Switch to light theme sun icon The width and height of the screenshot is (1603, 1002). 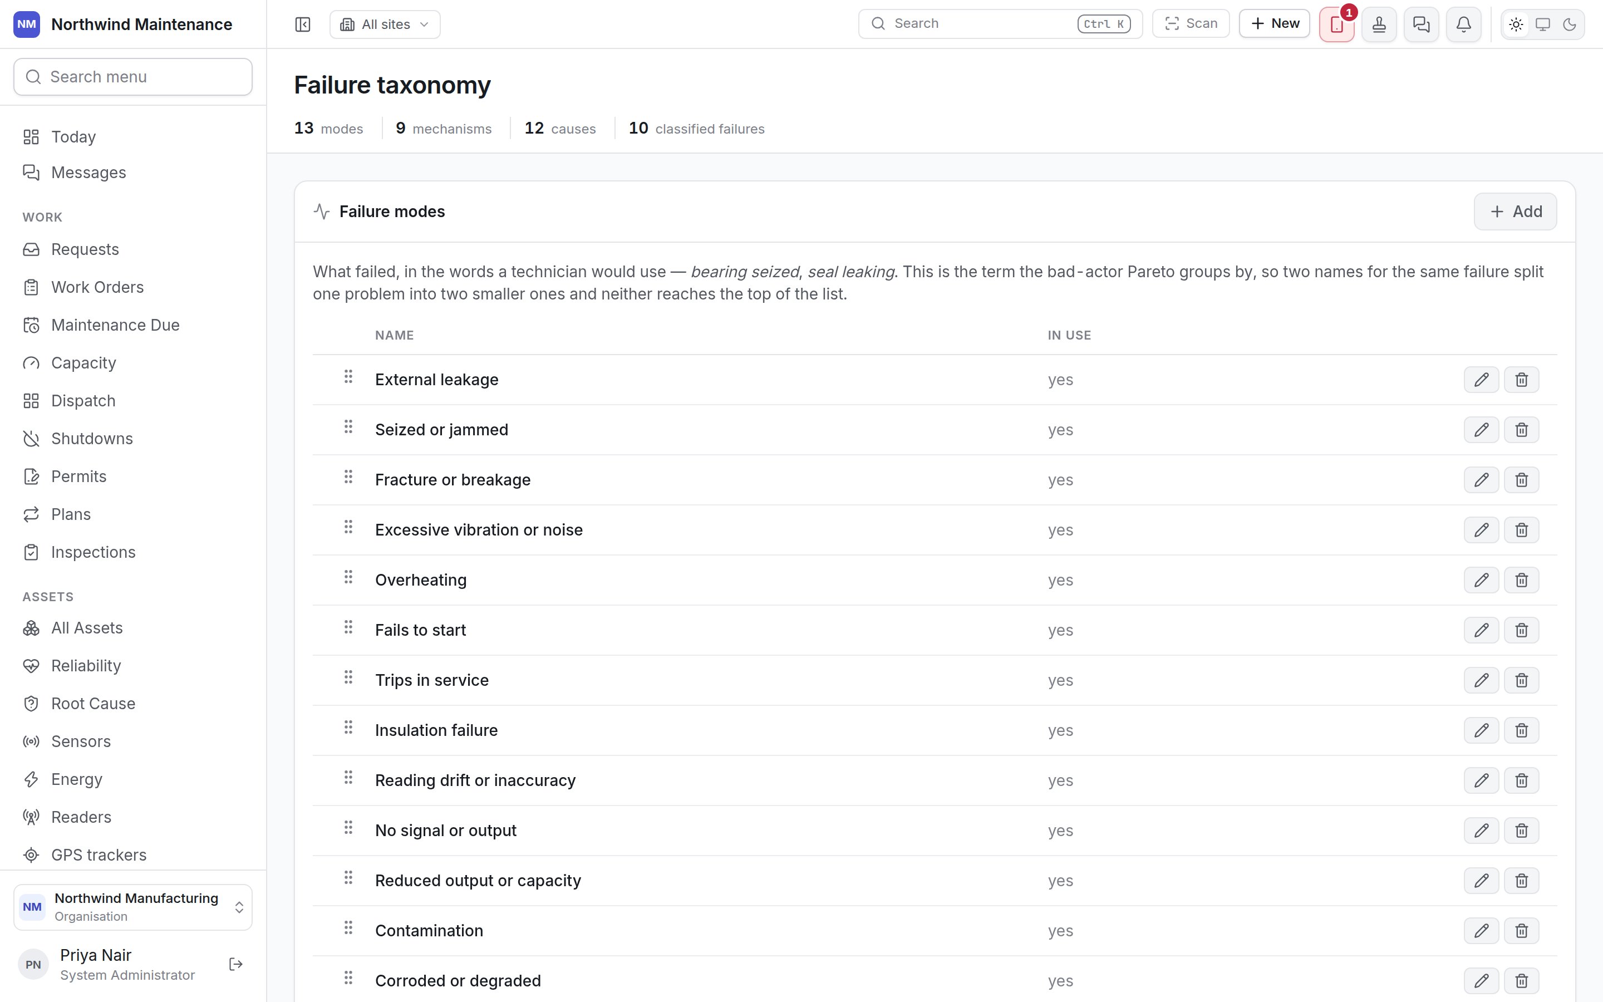(1516, 24)
